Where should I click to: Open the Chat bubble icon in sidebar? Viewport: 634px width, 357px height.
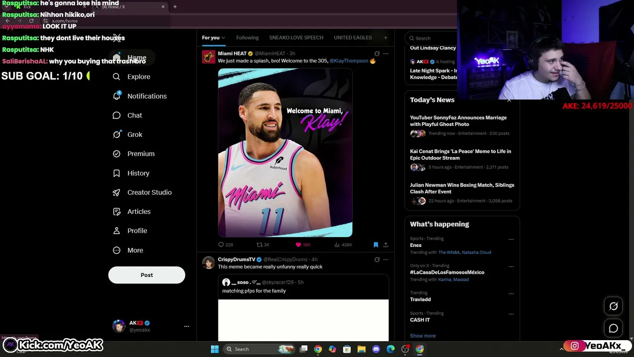click(116, 116)
